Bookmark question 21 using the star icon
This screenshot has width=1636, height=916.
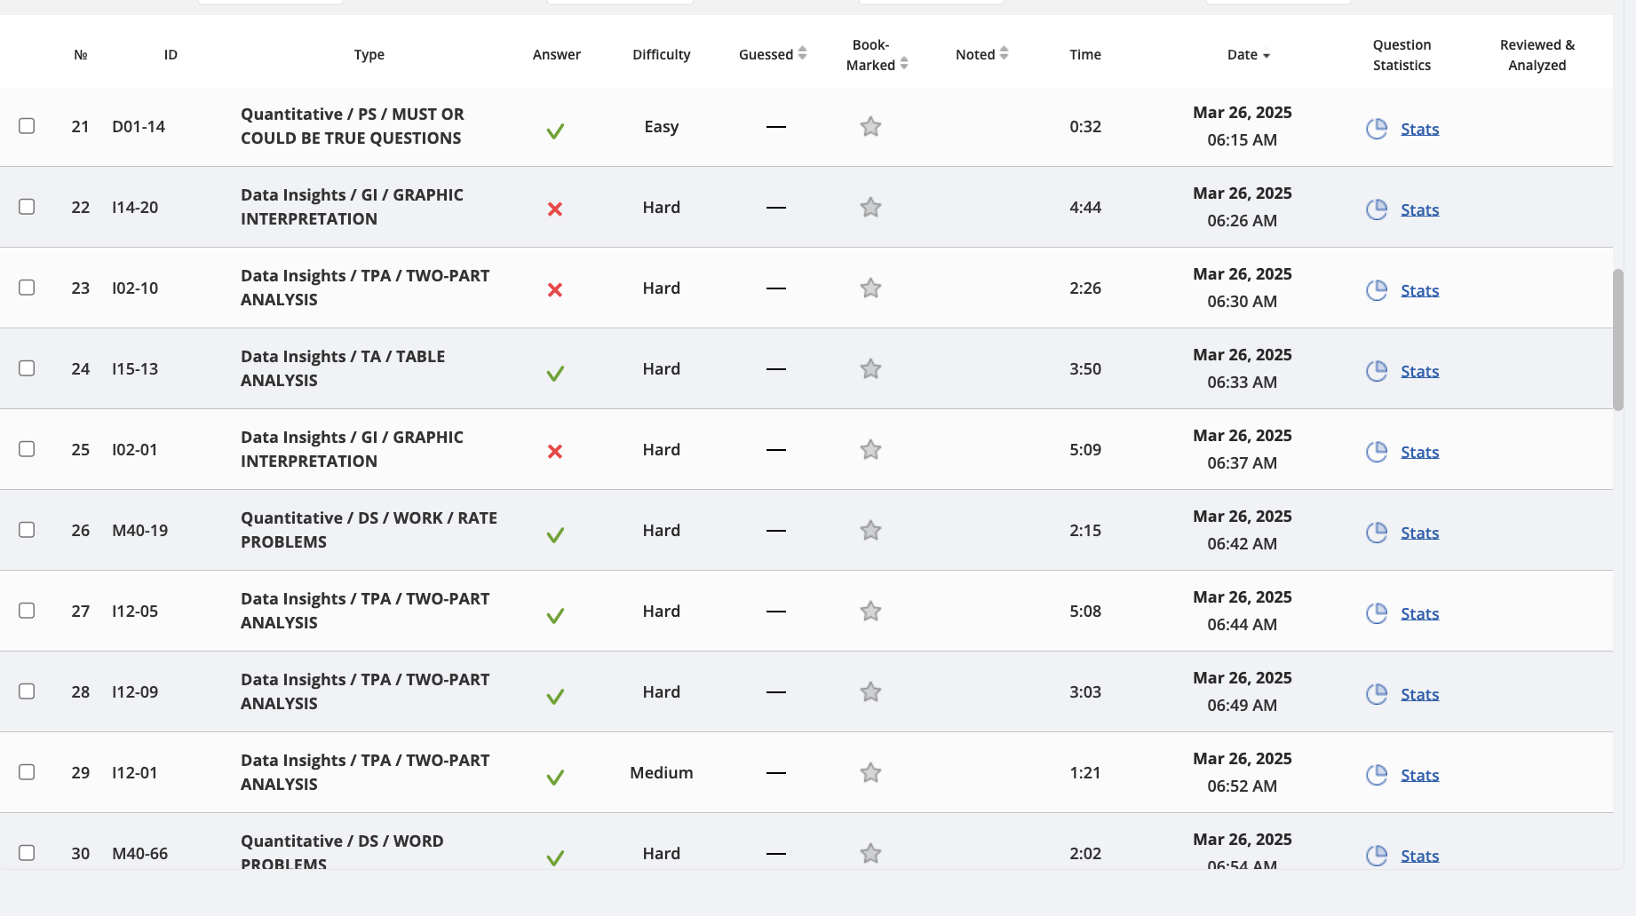pos(870,126)
